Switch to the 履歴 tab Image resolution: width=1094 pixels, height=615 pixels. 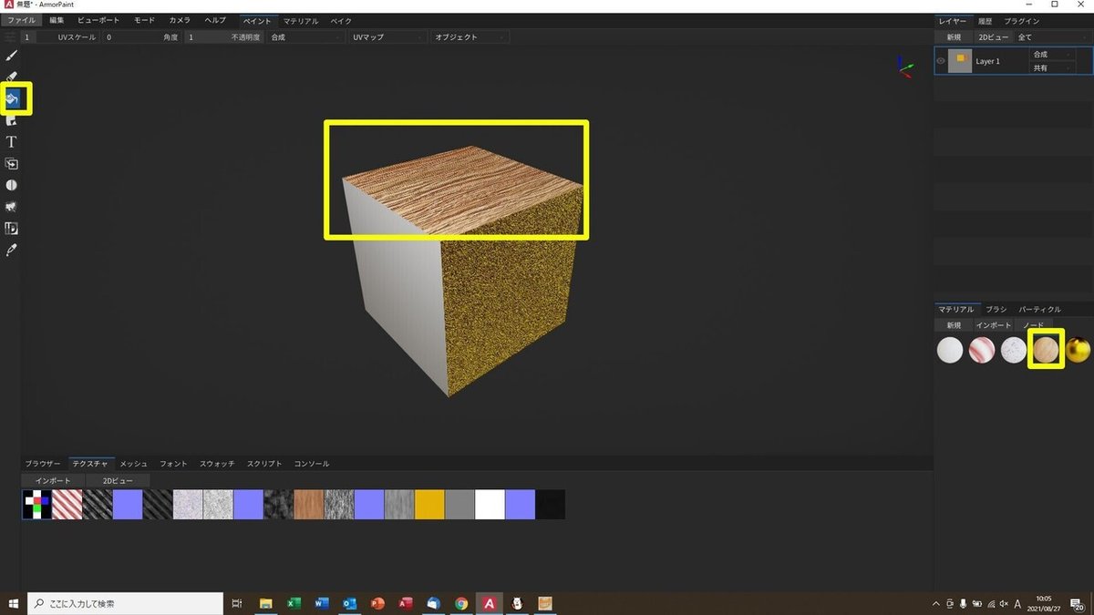tap(985, 20)
